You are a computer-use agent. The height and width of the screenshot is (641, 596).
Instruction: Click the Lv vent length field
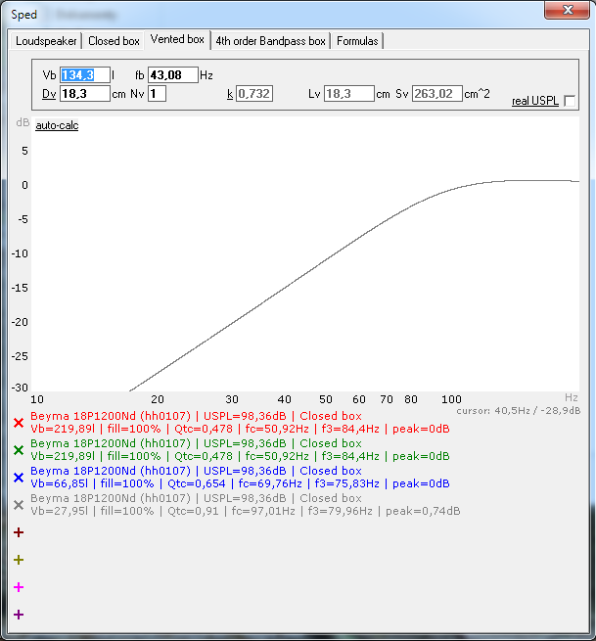(x=349, y=94)
